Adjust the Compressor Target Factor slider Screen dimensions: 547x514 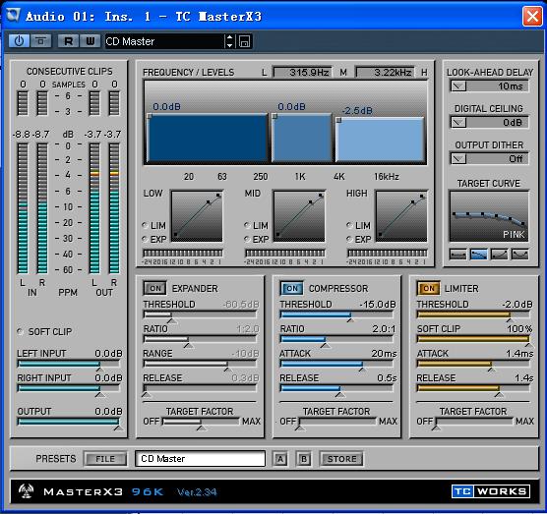[x=337, y=422]
